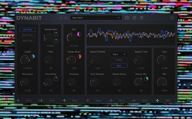Click the Repeat Mix knob
This screenshot has width=192, height=119.
pos(139,82)
